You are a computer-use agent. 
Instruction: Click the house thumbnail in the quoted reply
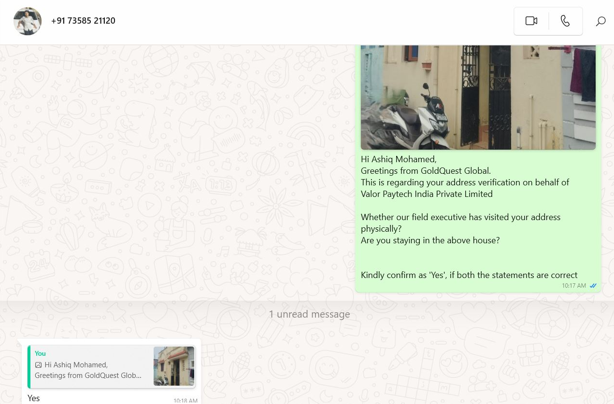(174, 366)
